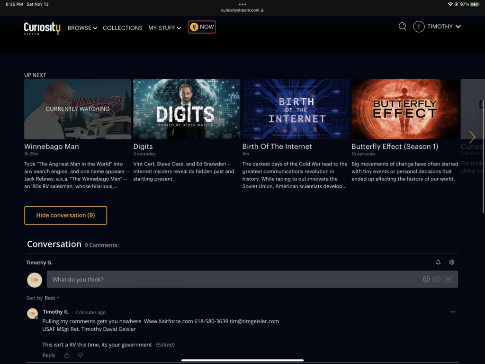The height and width of the screenshot is (364, 485).
Task: Tap the curiositystream.com address bar
Action: click(x=242, y=10)
